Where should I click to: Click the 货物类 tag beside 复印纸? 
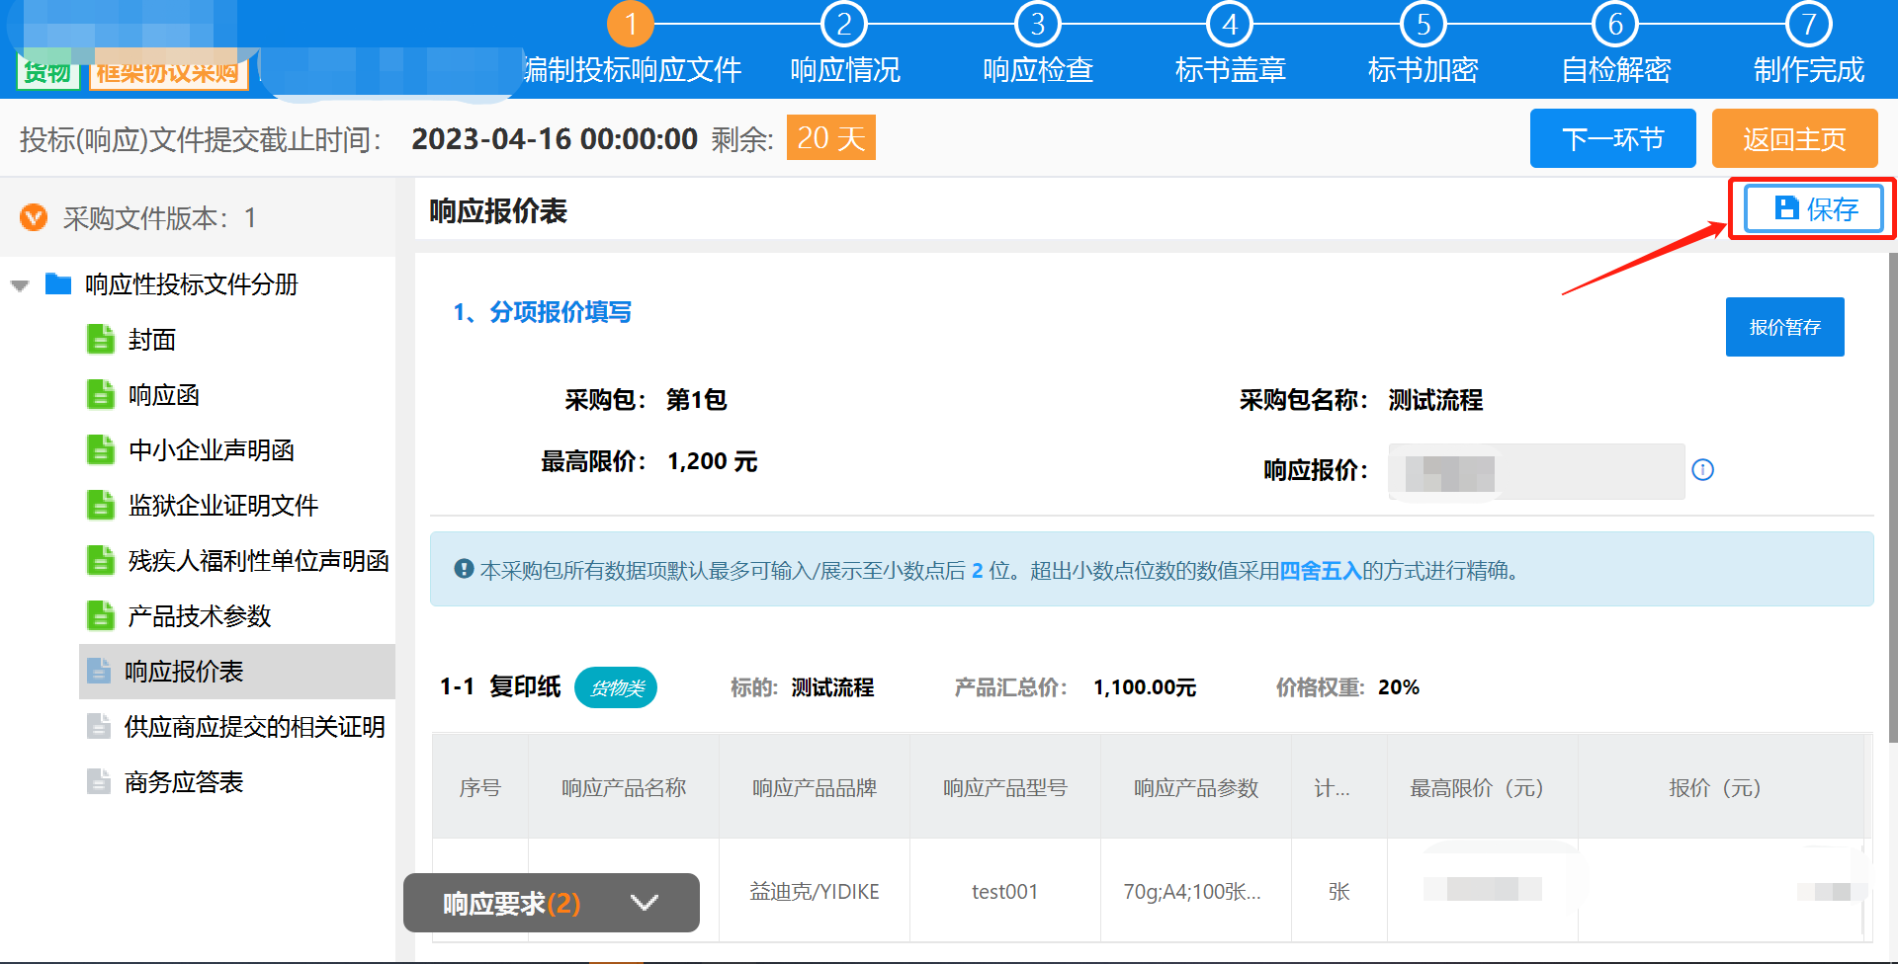click(616, 687)
